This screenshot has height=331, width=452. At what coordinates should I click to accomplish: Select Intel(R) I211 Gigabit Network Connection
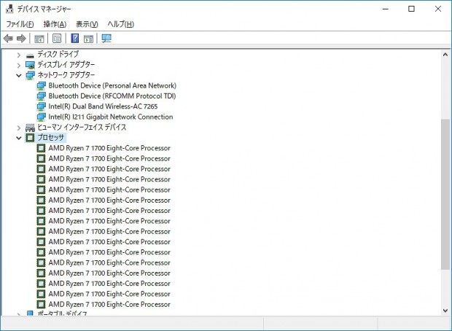pos(111,117)
